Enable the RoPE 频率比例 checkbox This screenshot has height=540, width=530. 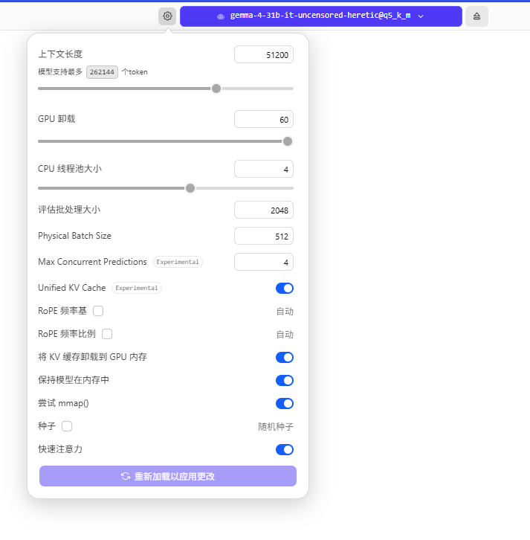point(107,334)
